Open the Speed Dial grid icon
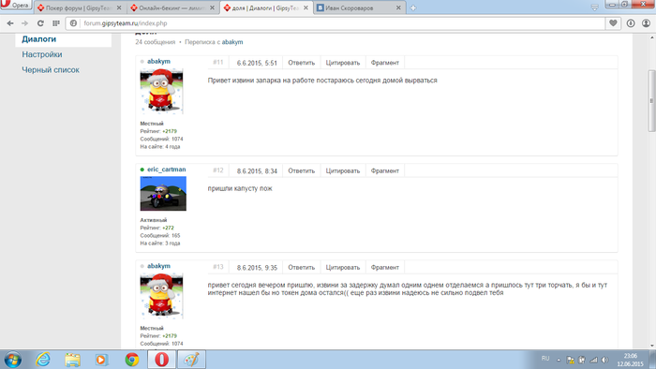Screen dimensions: 656x369 click(x=56, y=23)
